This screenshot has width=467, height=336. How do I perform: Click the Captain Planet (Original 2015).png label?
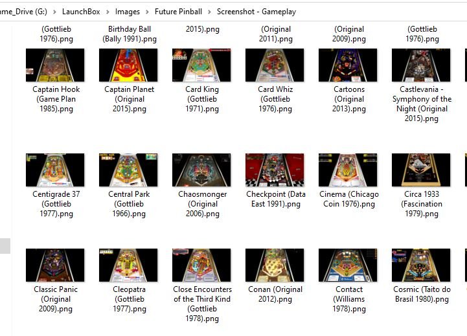[x=130, y=99]
